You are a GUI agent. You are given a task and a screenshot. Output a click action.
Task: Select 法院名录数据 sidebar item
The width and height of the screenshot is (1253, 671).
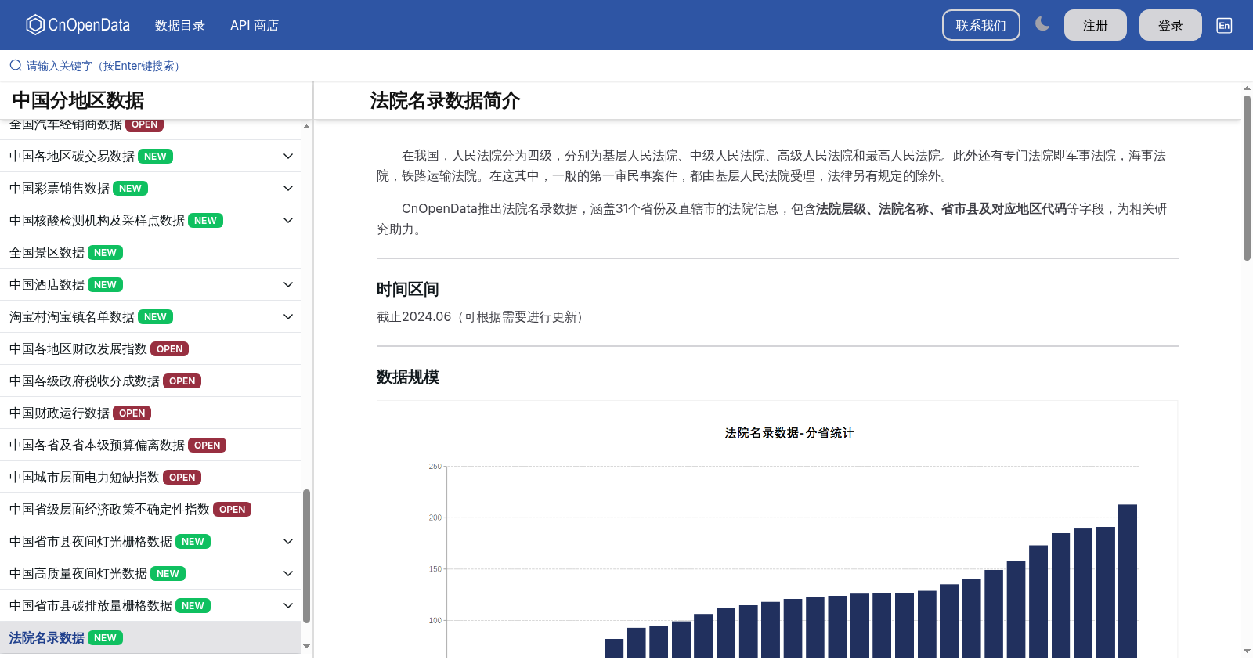[x=150, y=638]
